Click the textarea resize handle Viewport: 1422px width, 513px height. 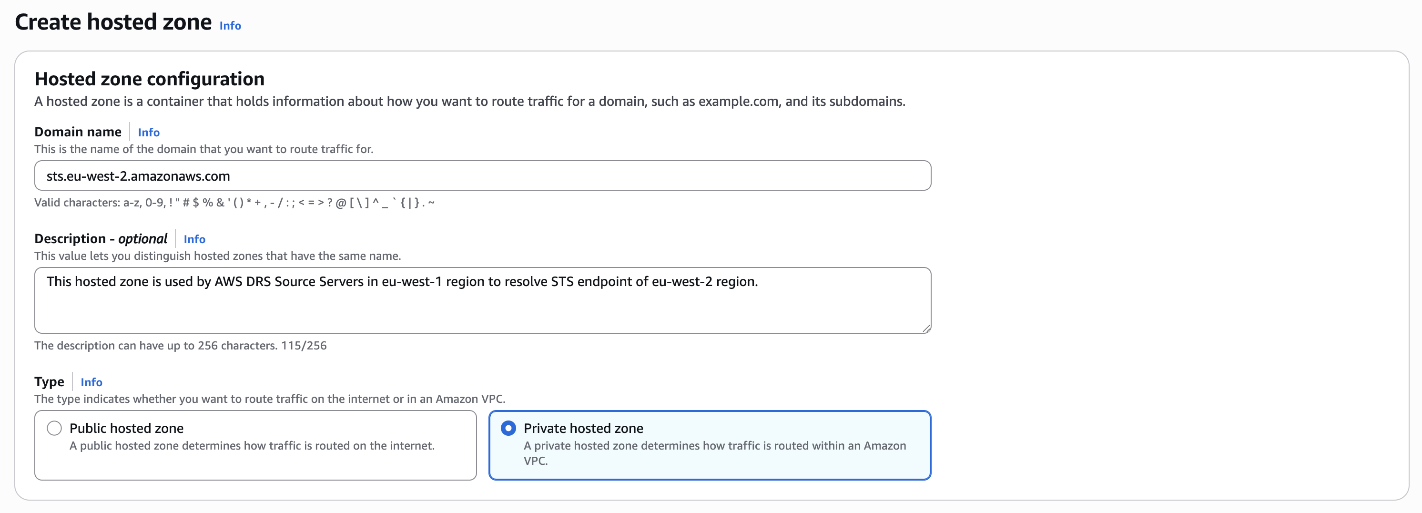pos(926,328)
